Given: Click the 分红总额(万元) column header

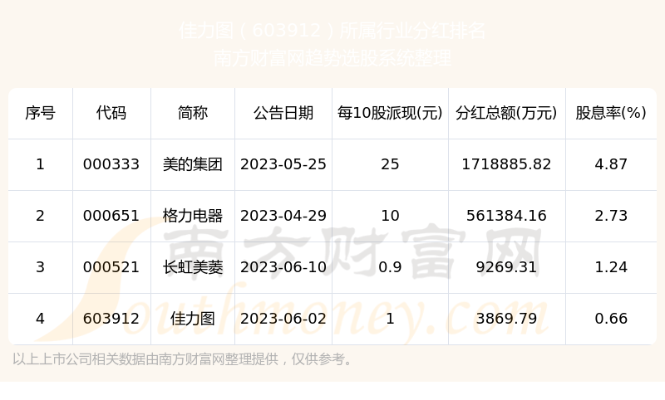Looking at the screenshot, I should pyautogui.click(x=506, y=113).
